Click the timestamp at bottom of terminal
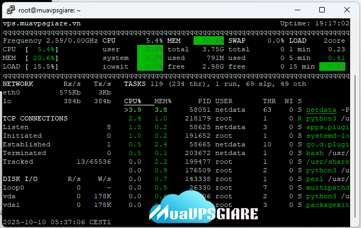This screenshot has height=228, width=361. 57,222
